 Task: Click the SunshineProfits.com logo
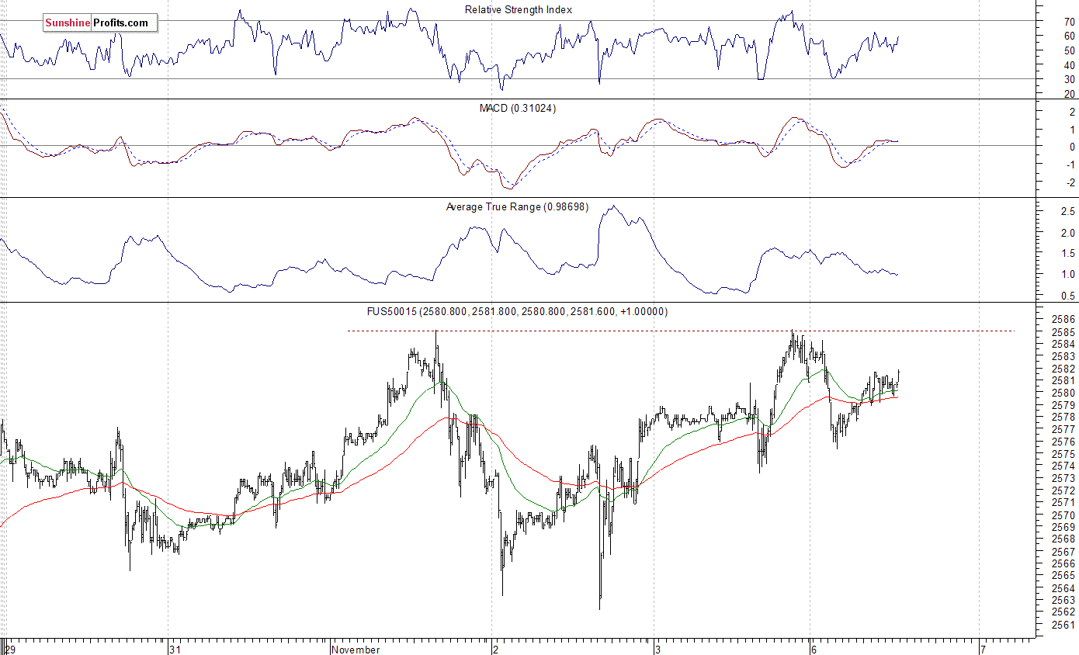[x=99, y=23]
